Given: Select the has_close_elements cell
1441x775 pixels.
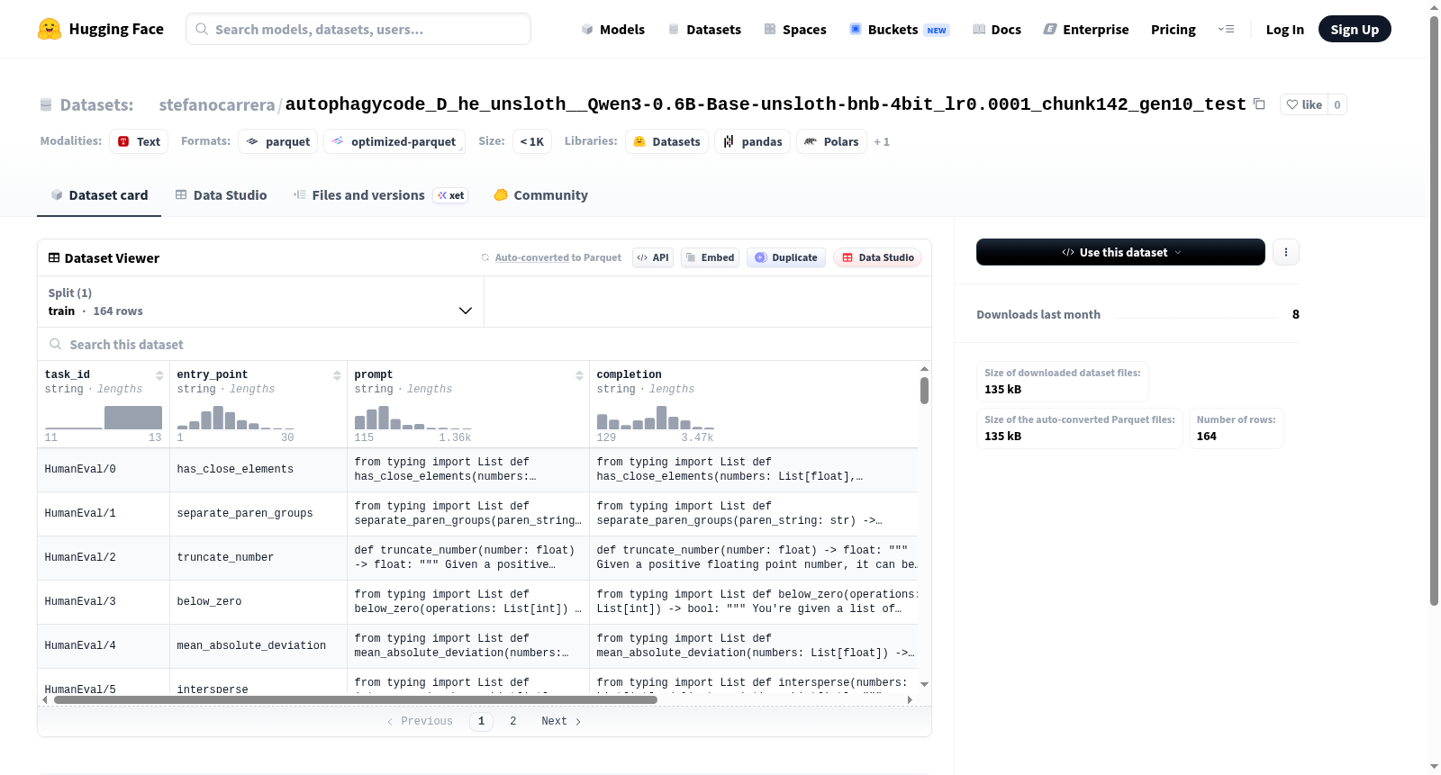Looking at the screenshot, I should (x=258, y=470).
